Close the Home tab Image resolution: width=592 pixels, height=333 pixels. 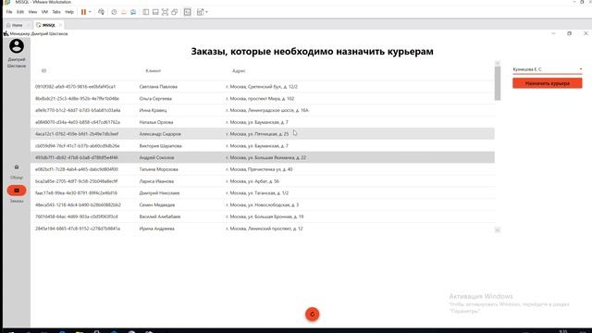pos(29,25)
